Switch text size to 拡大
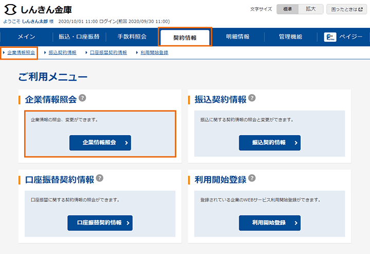 [310, 9]
